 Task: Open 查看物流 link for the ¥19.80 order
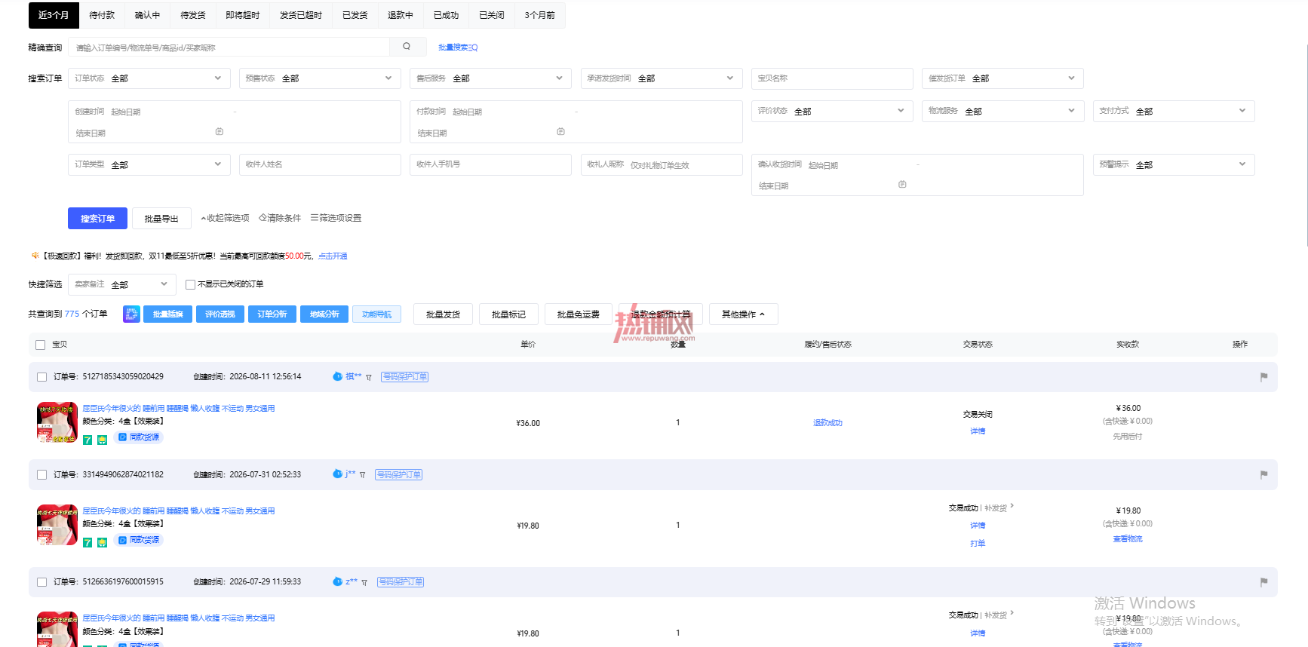pyautogui.click(x=1128, y=539)
